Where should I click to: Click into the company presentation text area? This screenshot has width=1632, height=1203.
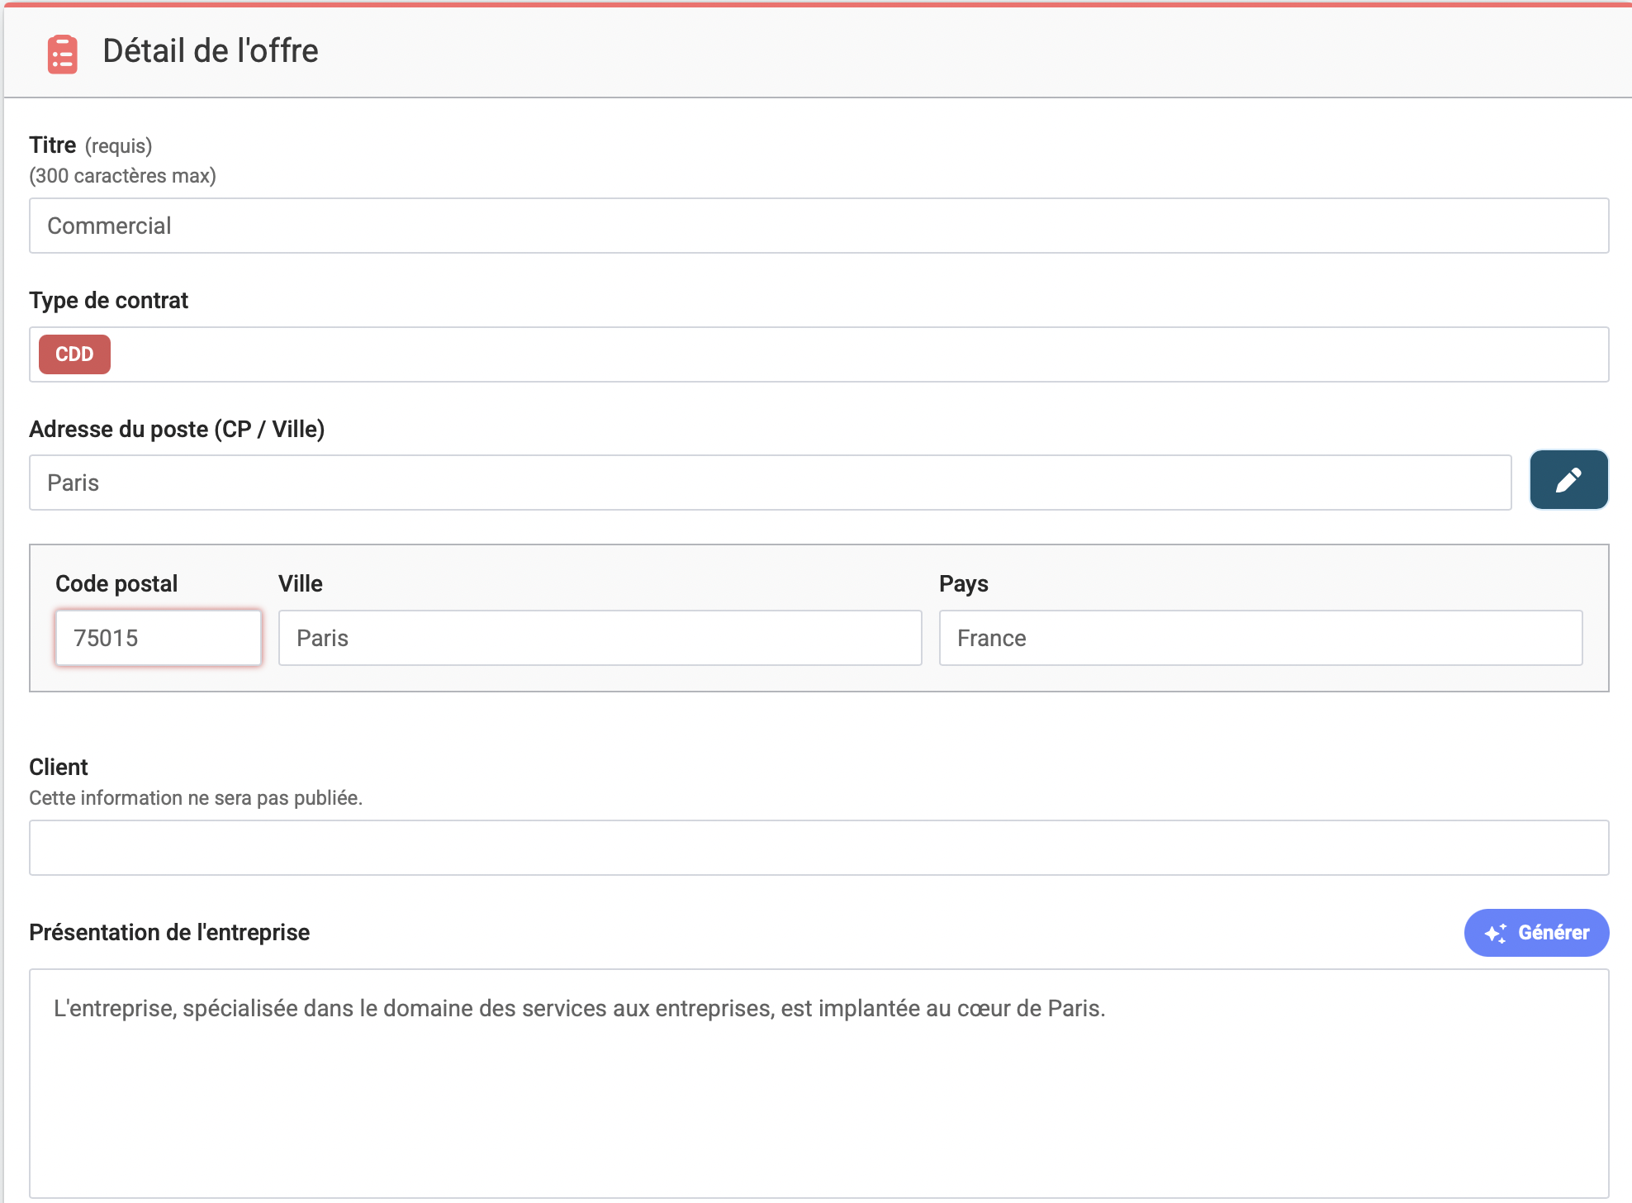(818, 1082)
